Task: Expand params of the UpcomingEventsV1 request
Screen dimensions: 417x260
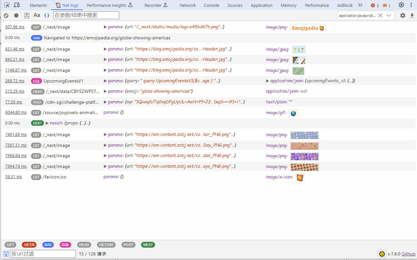Action: coord(105,81)
